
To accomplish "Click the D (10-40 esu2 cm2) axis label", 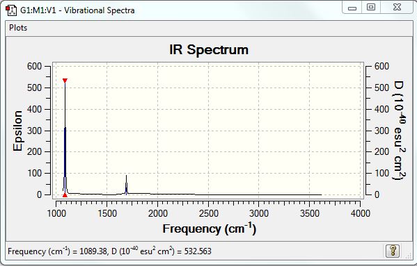I will [x=399, y=131].
